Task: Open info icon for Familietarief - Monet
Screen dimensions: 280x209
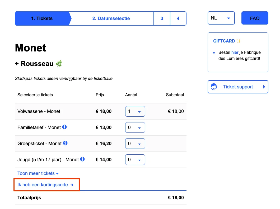Action: [64, 127]
